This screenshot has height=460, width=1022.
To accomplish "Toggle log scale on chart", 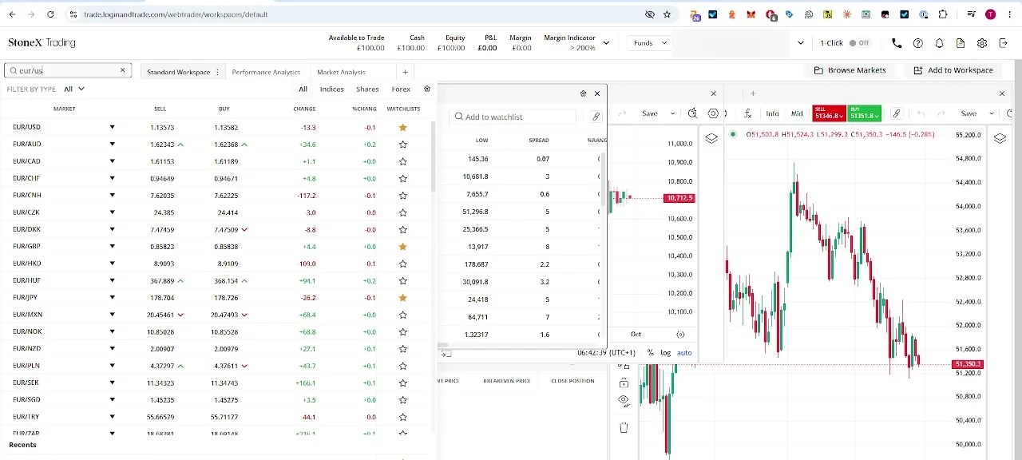I will pyautogui.click(x=666, y=353).
